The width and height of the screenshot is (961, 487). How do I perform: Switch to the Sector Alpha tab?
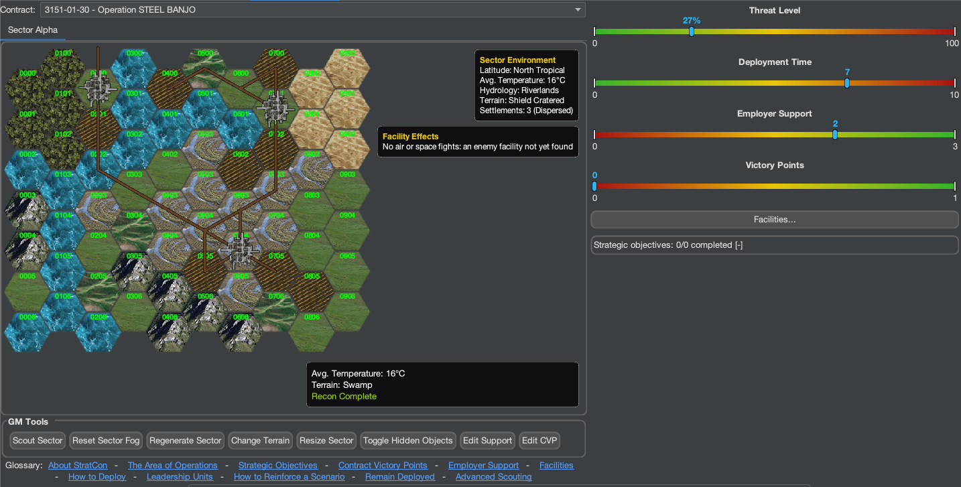pyautogui.click(x=33, y=30)
